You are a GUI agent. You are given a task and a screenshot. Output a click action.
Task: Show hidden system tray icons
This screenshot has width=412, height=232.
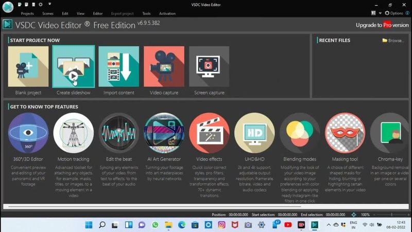point(329,225)
